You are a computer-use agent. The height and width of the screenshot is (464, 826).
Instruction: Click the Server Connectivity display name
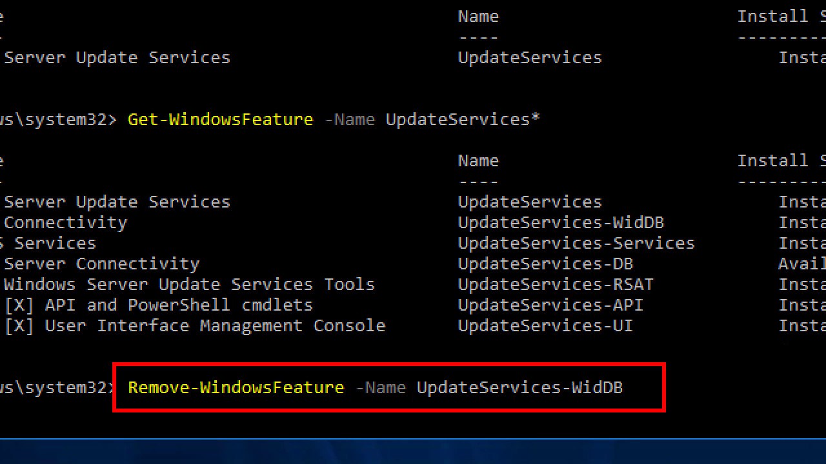(x=102, y=264)
